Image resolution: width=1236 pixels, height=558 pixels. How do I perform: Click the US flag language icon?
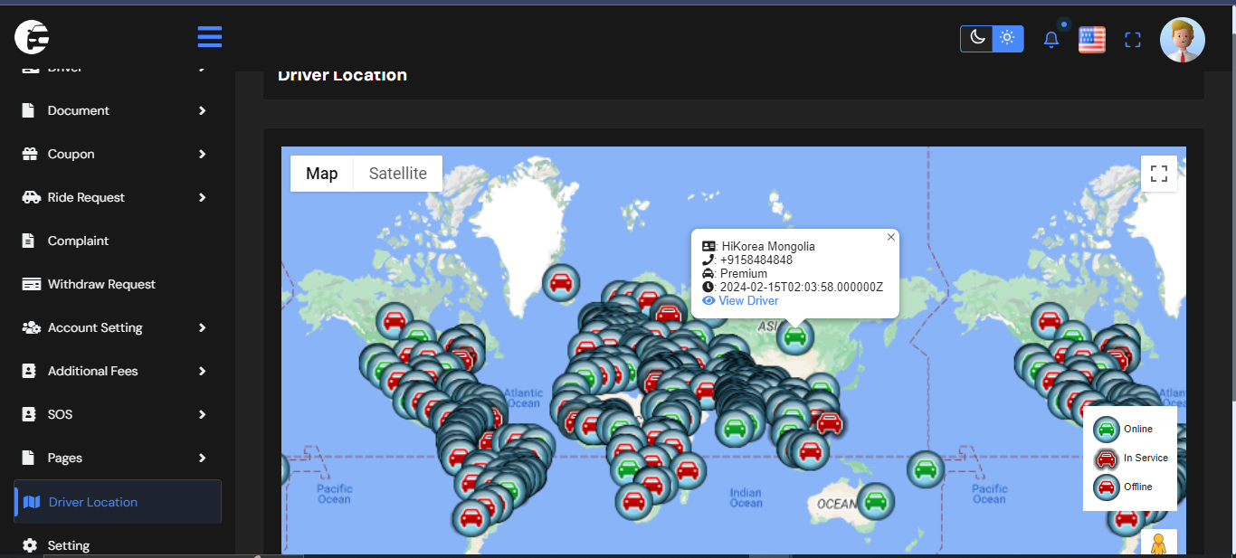click(x=1092, y=40)
